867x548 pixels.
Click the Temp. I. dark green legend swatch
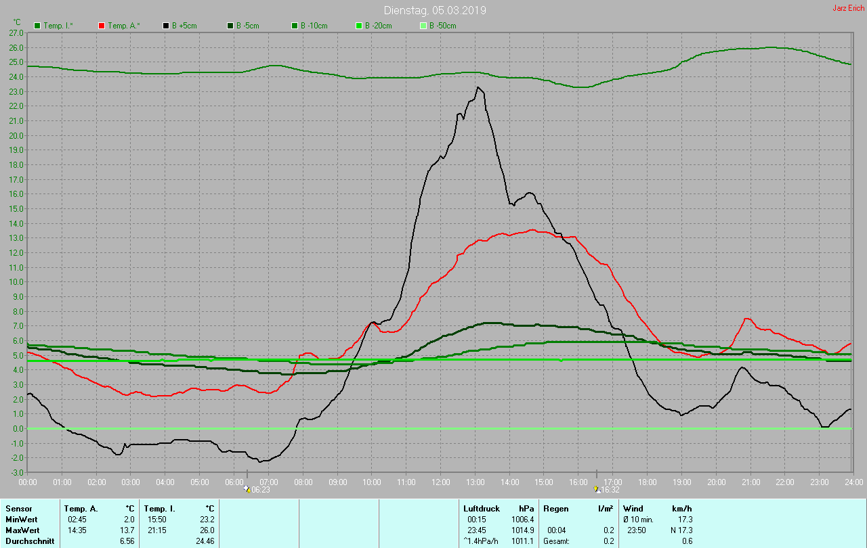37,26
